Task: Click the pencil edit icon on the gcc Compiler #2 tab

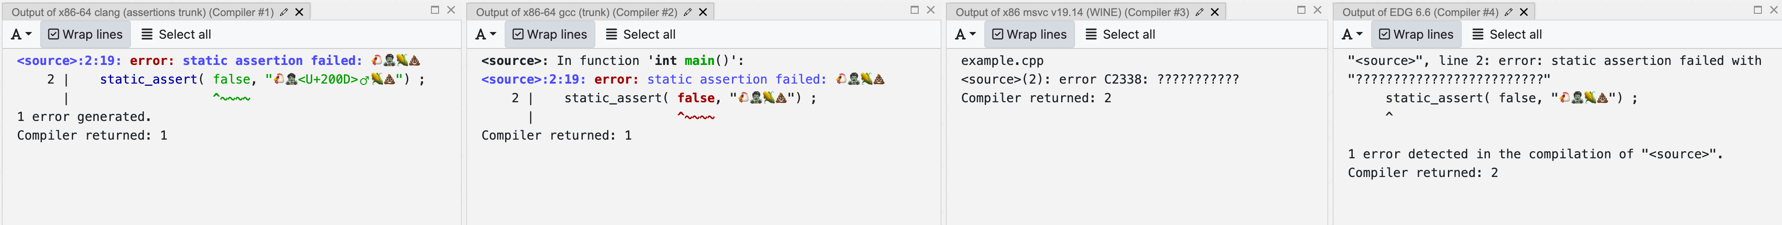Action: pos(688,12)
